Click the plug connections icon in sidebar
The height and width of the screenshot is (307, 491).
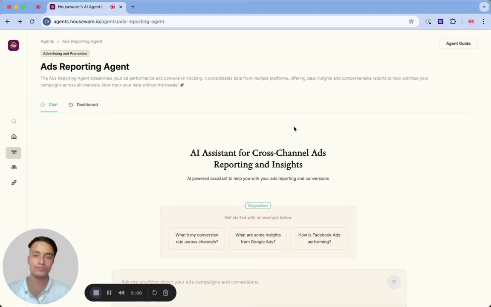click(x=14, y=182)
